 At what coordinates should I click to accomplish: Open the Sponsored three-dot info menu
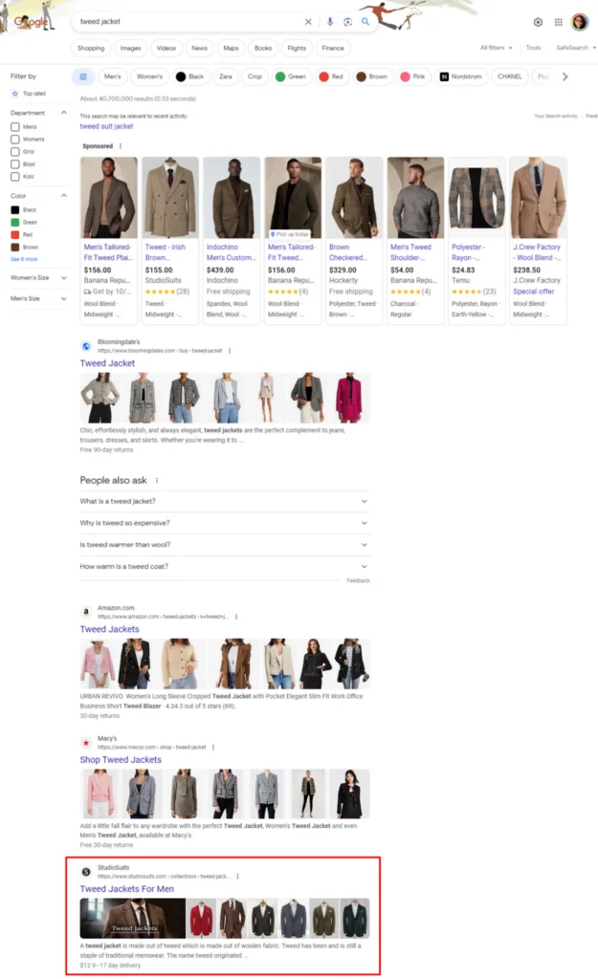tap(121, 146)
